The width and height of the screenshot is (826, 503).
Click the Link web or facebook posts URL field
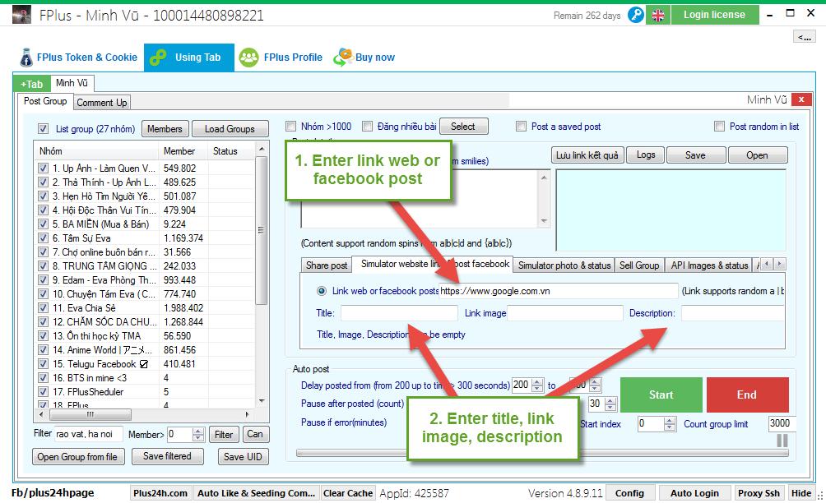(559, 291)
